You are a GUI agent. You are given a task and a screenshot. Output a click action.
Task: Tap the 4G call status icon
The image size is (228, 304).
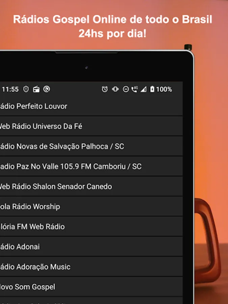pyautogui.click(x=134, y=89)
